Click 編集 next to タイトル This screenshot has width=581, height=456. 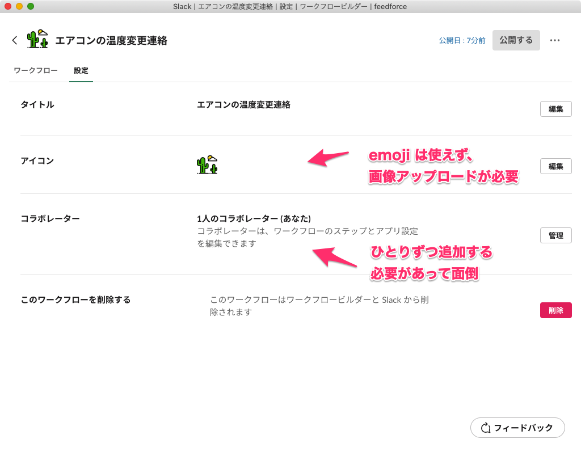[x=555, y=108]
